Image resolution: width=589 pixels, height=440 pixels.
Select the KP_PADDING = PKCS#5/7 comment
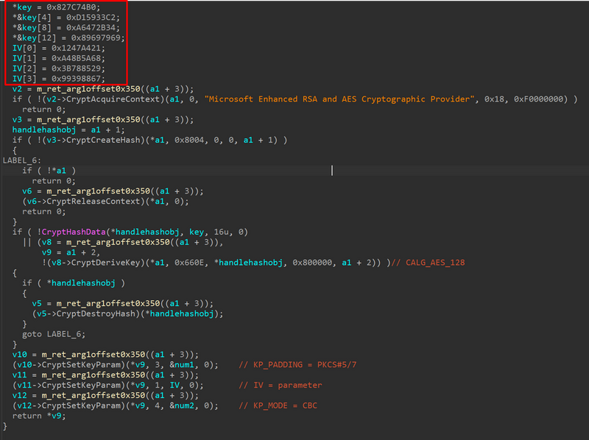(294, 364)
